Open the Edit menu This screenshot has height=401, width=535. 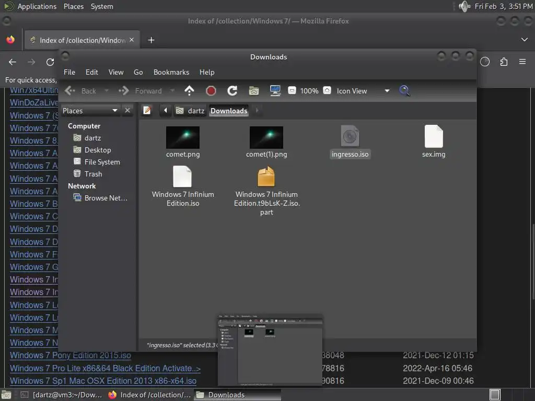point(92,72)
